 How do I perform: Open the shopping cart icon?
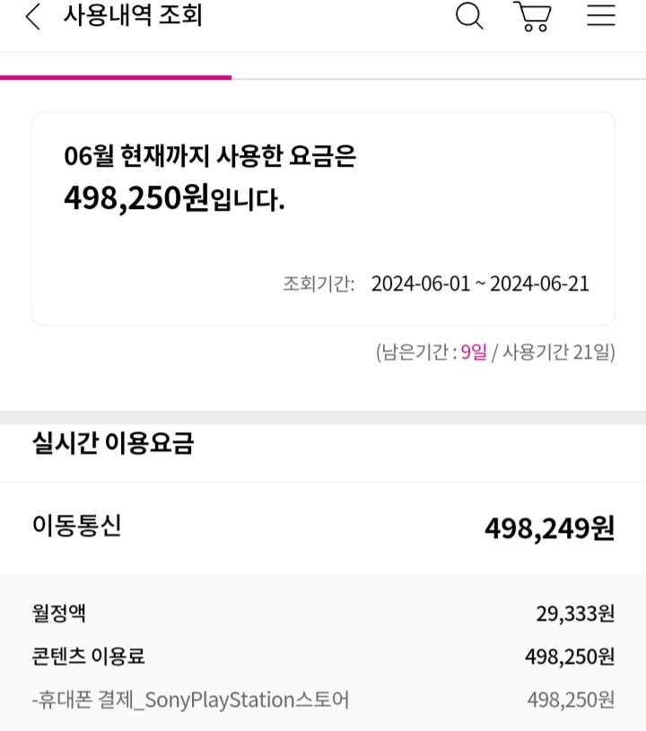coord(532,16)
